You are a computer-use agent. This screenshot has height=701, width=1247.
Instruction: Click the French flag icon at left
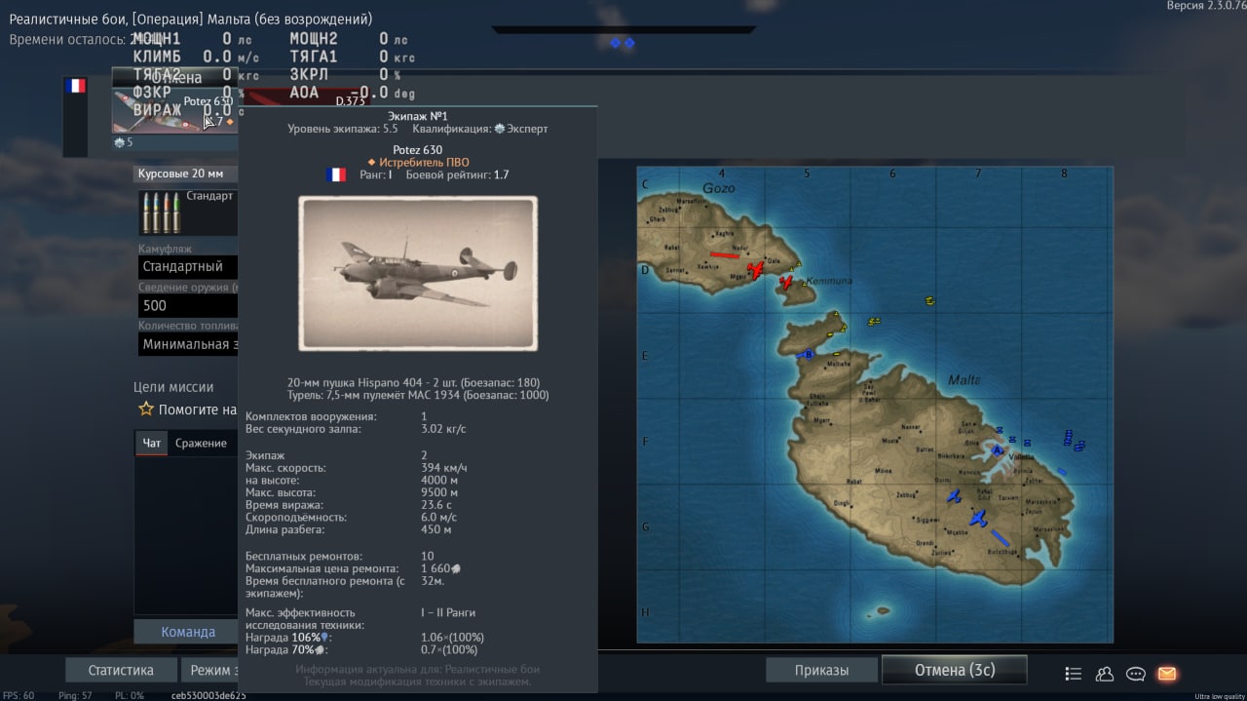pos(75,86)
